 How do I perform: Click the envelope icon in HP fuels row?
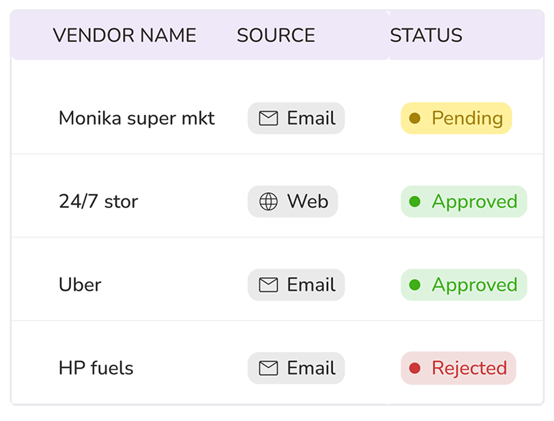click(268, 368)
